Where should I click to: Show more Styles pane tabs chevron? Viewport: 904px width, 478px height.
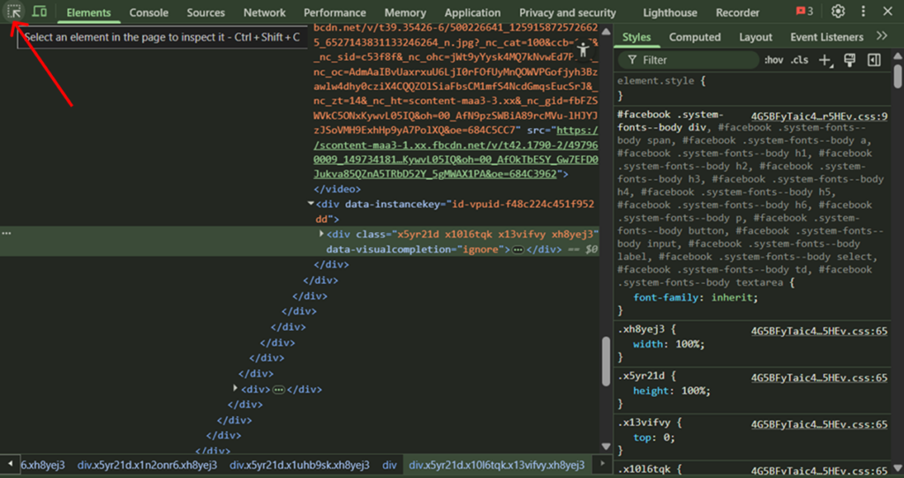[x=882, y=36]
